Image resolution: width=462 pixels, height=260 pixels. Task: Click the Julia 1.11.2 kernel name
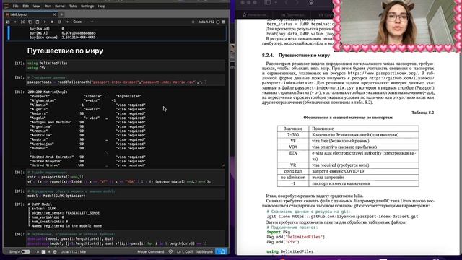[x=206, y=22]
